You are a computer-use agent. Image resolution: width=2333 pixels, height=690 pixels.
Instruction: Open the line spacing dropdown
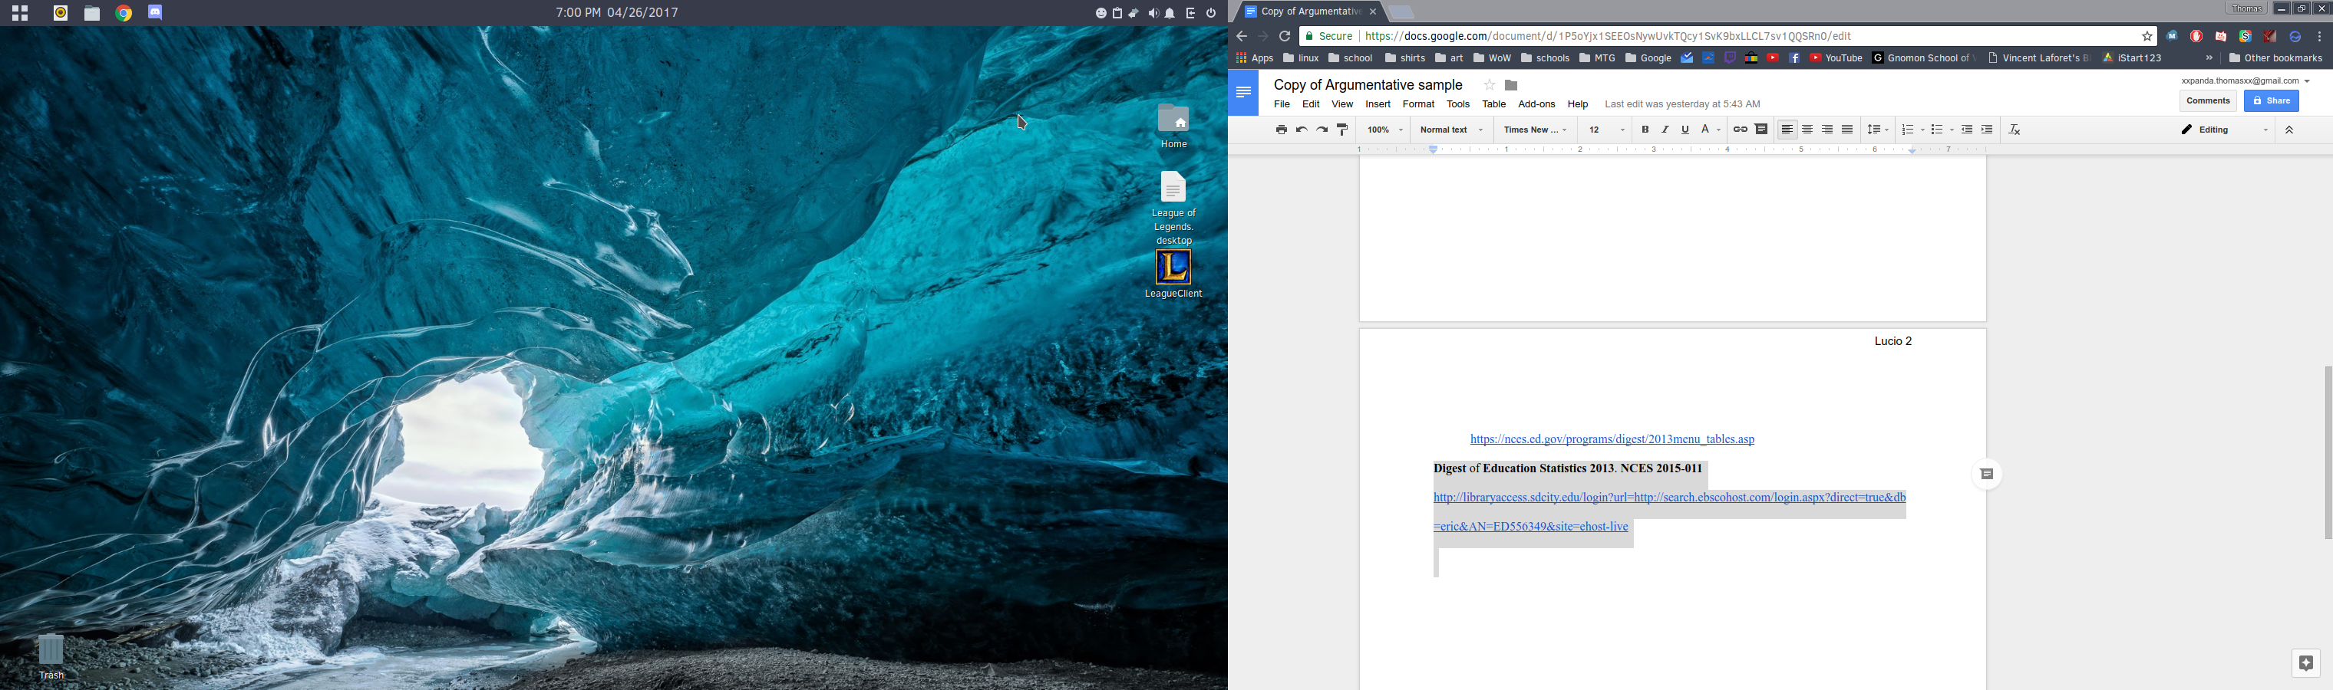pyautogui.click(x=1877, y=130)
